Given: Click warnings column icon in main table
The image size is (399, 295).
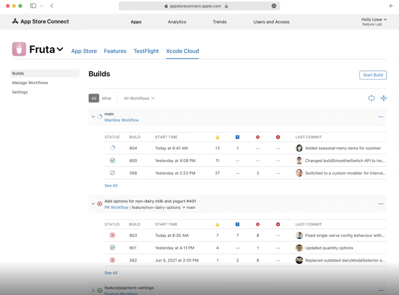Looking at the screenshot, I should (217, 137).
